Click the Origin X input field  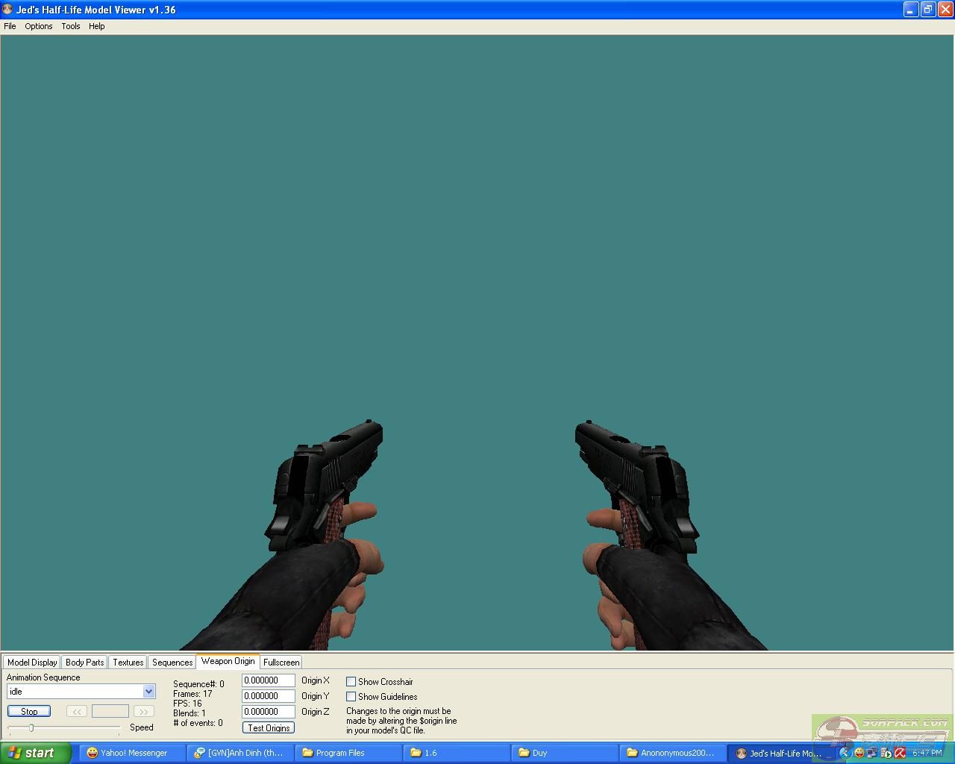(268, 680)
